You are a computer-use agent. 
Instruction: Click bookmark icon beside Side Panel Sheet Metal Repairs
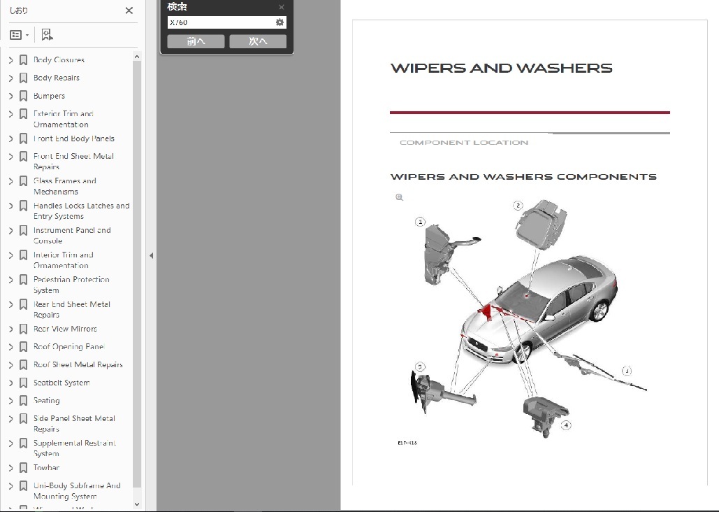(x=23, y=419)
